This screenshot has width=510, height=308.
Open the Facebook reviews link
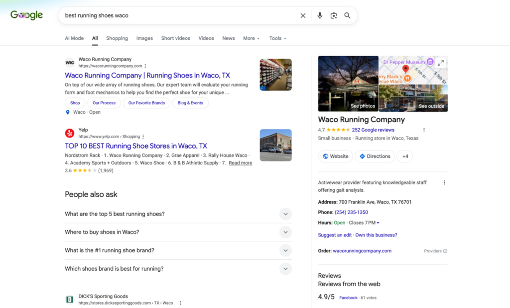click(x=348, y=298)
